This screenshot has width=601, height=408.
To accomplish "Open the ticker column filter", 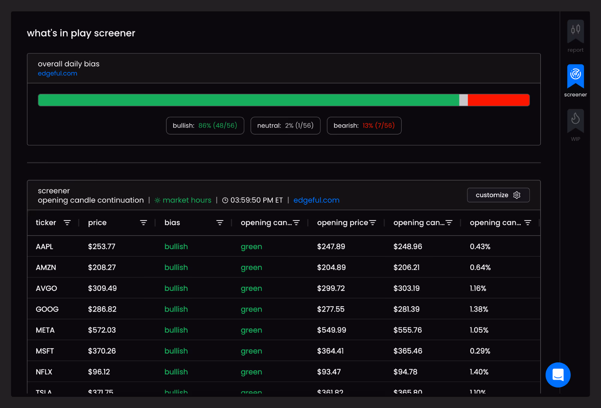I will click(67, 223).
